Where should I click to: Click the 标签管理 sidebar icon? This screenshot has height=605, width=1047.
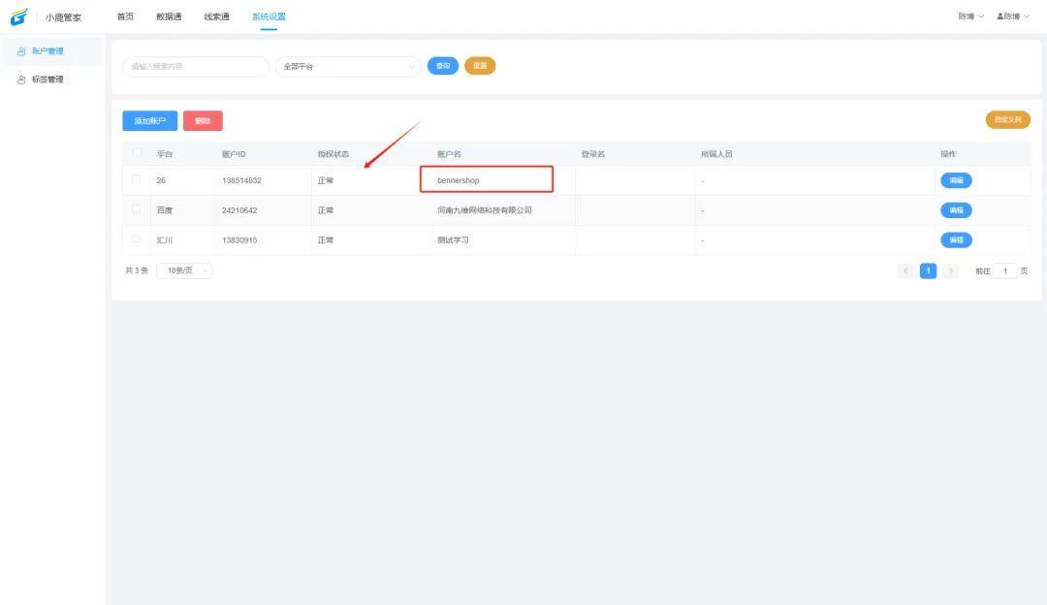22,80
